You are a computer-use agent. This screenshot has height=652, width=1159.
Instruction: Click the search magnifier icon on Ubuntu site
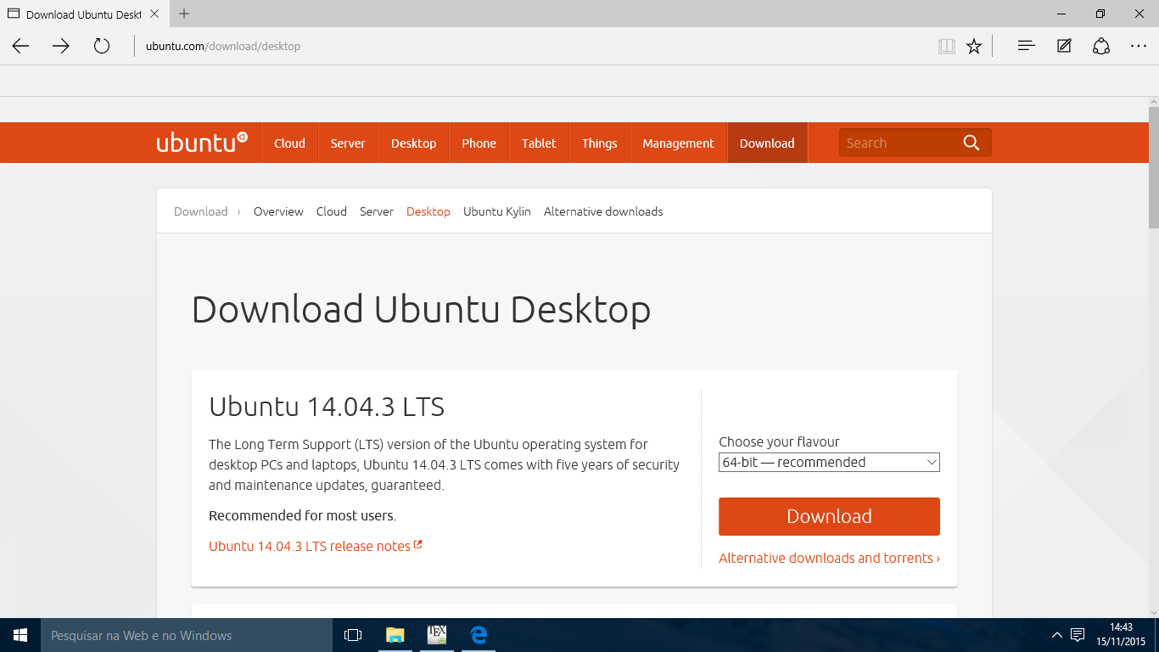(971, 143)
